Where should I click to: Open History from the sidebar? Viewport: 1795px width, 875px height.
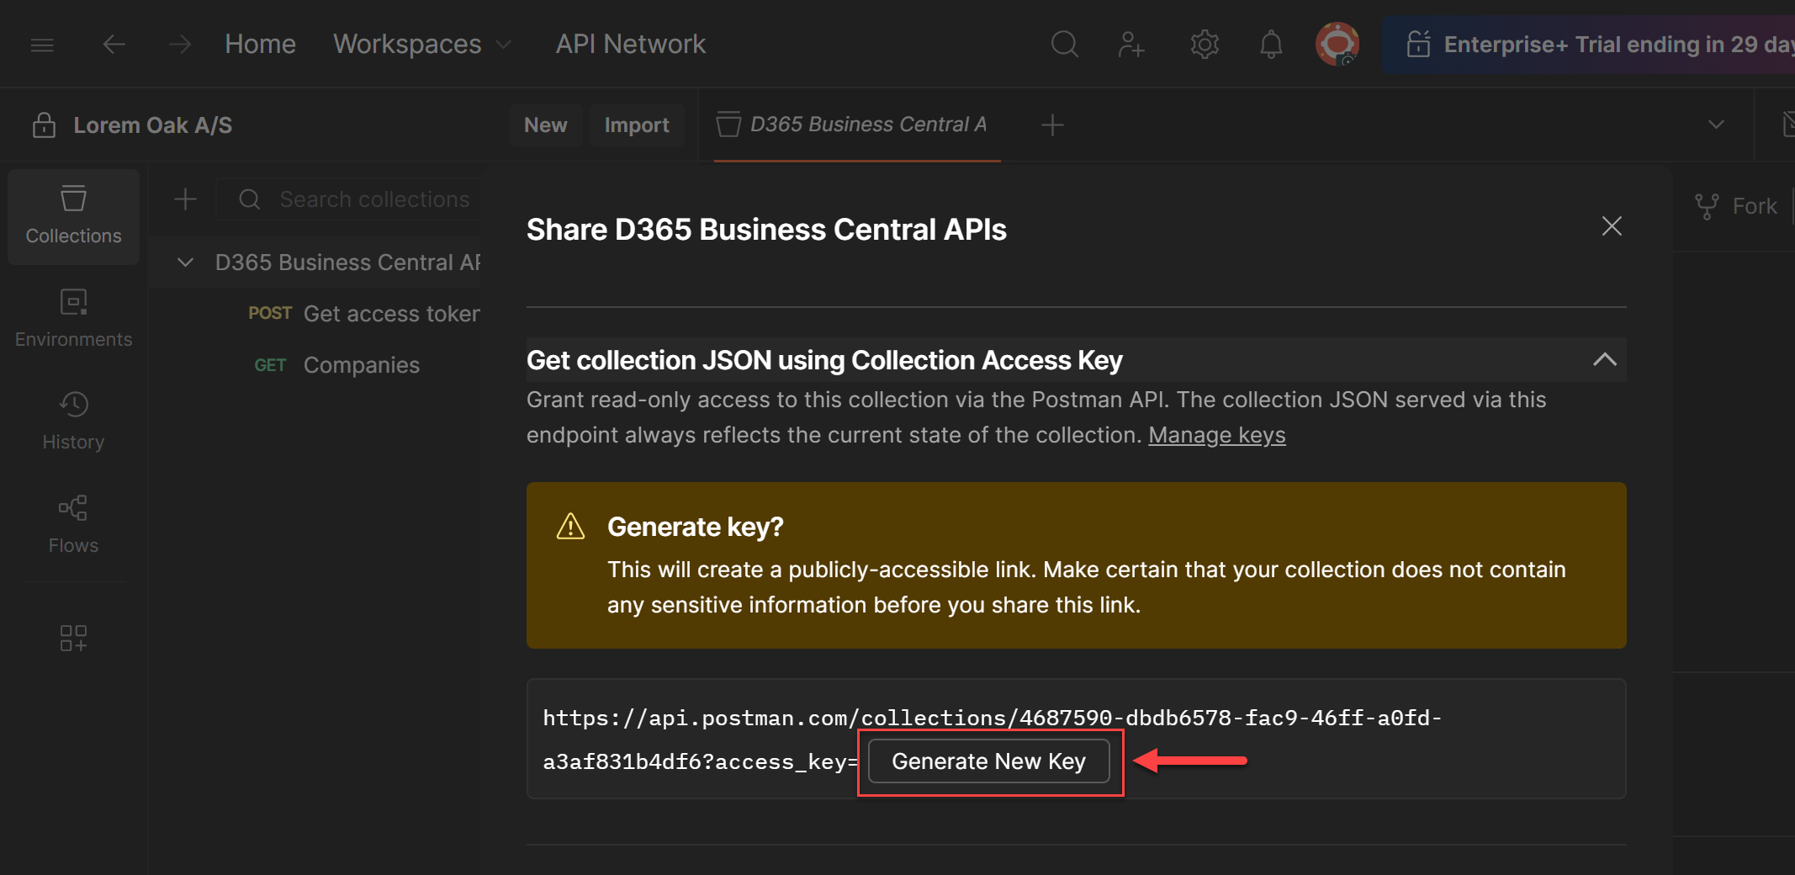point(73,420)
